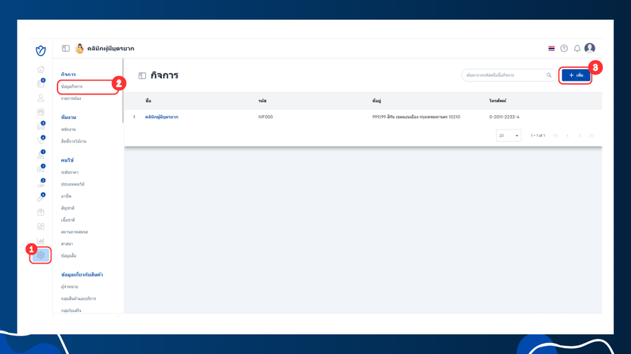Viewport: 631px width, 354px height.
Task: Open the คลินิกผู้มีบุตรยาก link in the table row
Action: click(x=161, y=117)
